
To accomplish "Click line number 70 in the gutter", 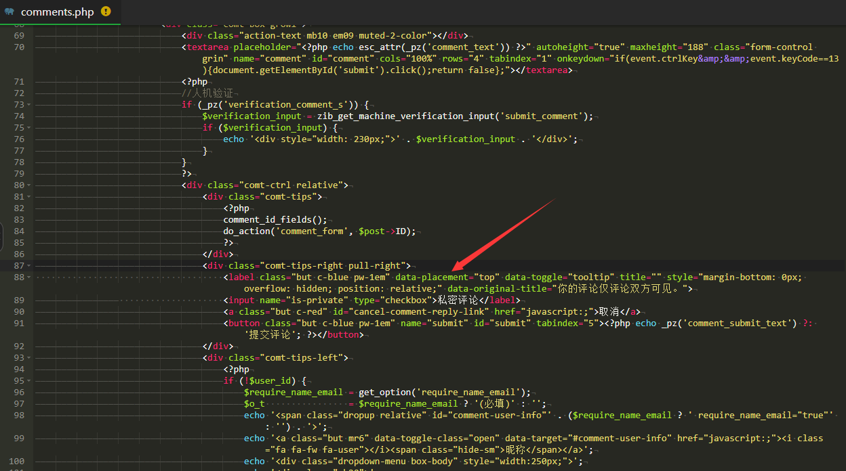I will tap(18, 47).
